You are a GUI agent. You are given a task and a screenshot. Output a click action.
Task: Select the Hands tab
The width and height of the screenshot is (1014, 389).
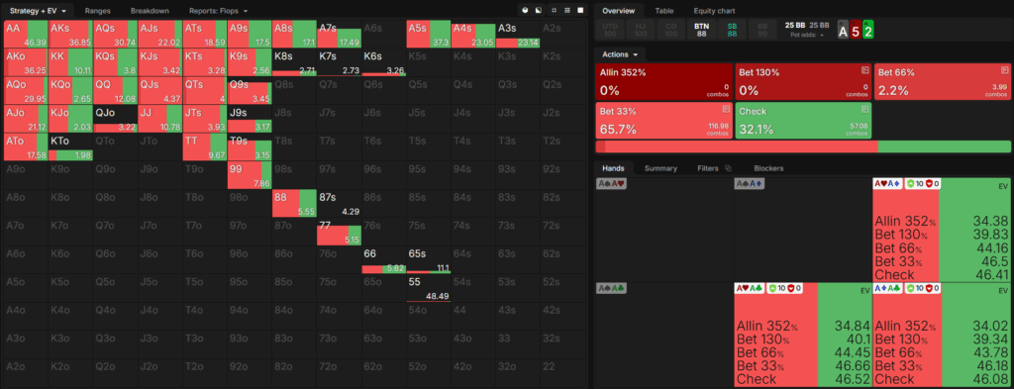pyautogui.click(x=613, y=168)
